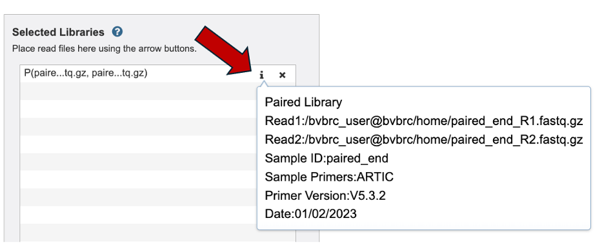Click the Sample Primers:ARTIC line
Screen dimensions: 604x245
click(x=329, y=177)
